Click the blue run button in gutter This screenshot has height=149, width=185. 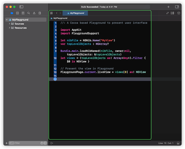(x=55, y=79)
